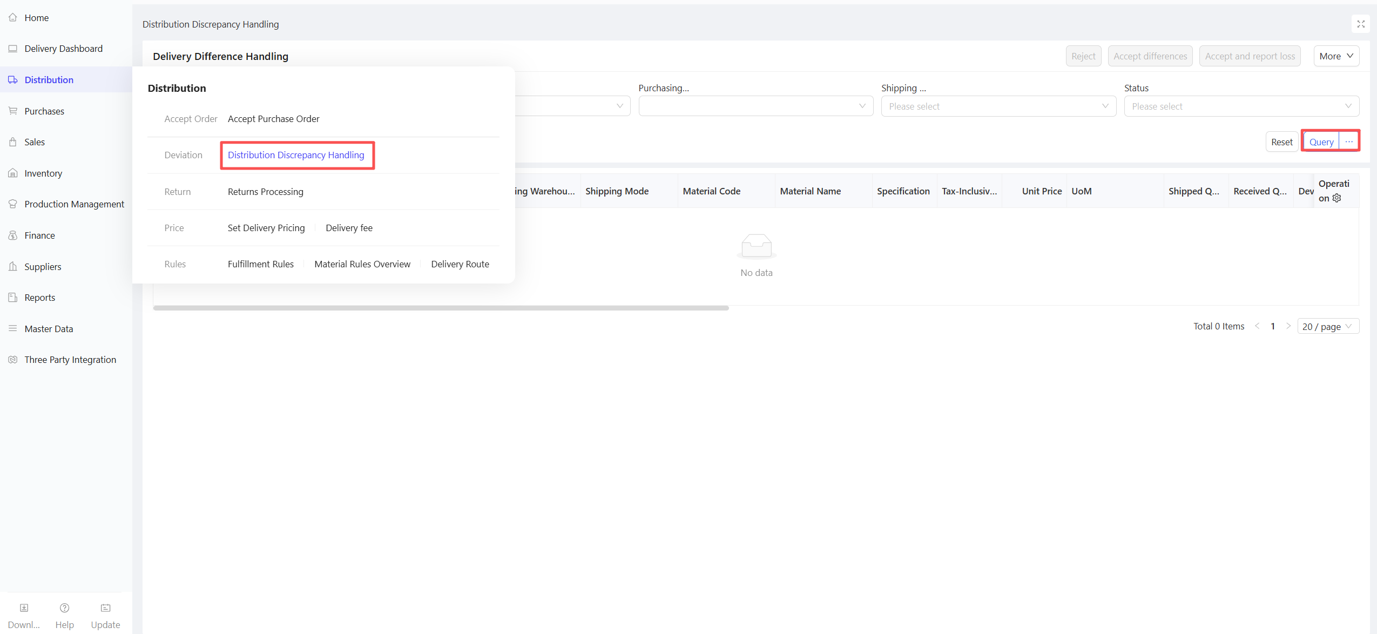Open the Shipping select dropdown
The width and height of the screenshot is (1377, 634).
(998, 106)
